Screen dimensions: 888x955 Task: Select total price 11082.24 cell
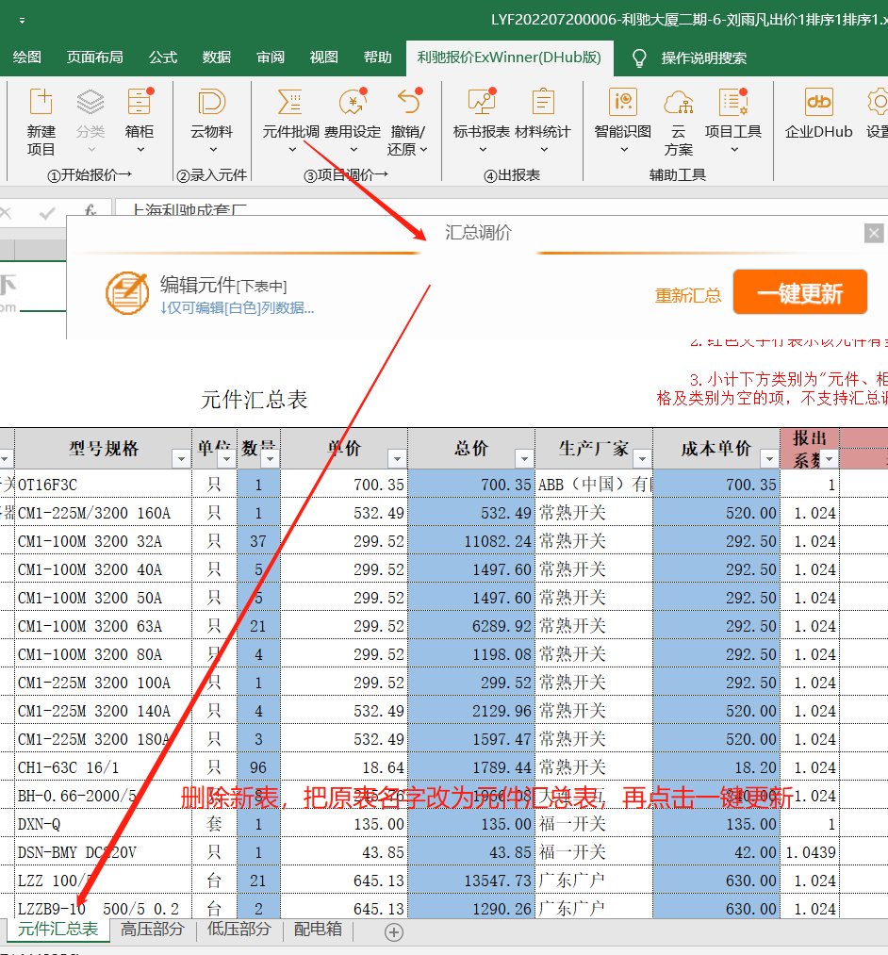(x=471, y=541)
